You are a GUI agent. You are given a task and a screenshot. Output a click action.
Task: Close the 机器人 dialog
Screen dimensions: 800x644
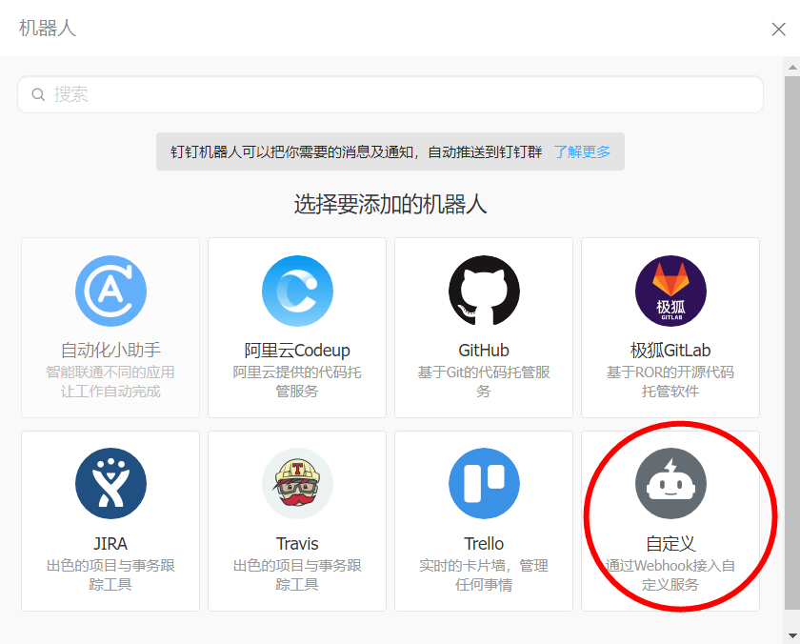[778, 30]
